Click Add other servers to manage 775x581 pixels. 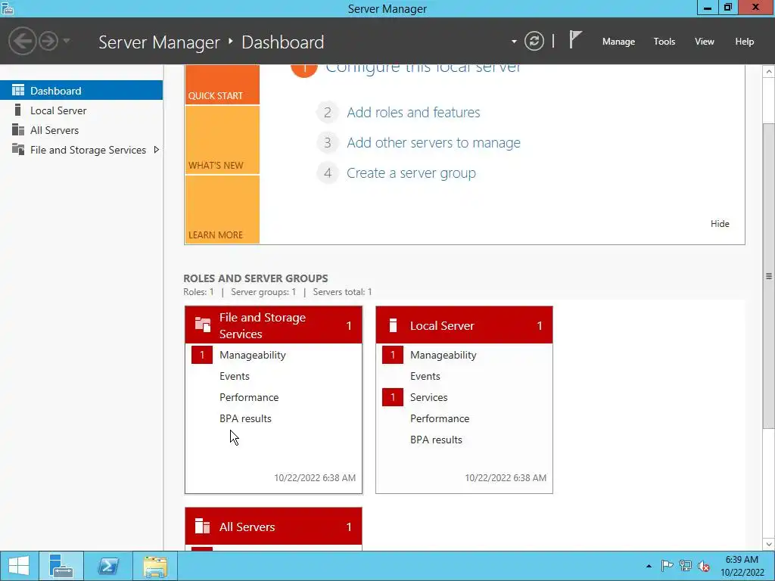434,143
